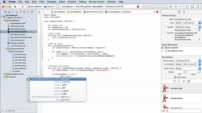Screen dimensions: 202x113
Task: Jump to next issue in jump bar
Action: tap(160, 12)
